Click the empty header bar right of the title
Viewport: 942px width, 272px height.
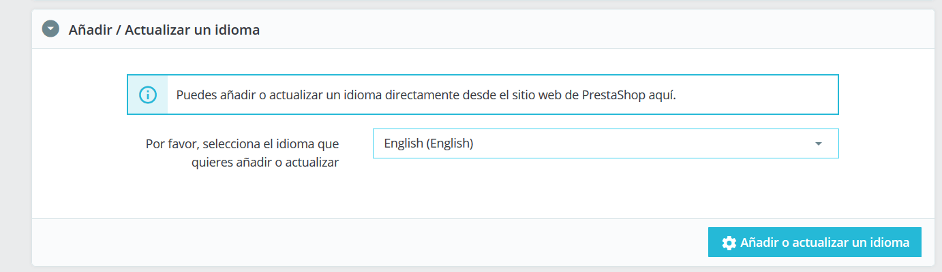tap(593, 30)
